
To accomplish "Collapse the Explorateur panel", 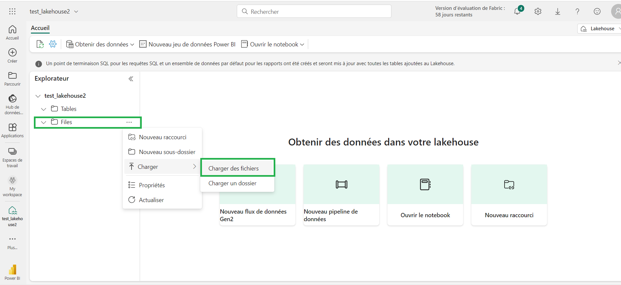I will pos(131,79).
